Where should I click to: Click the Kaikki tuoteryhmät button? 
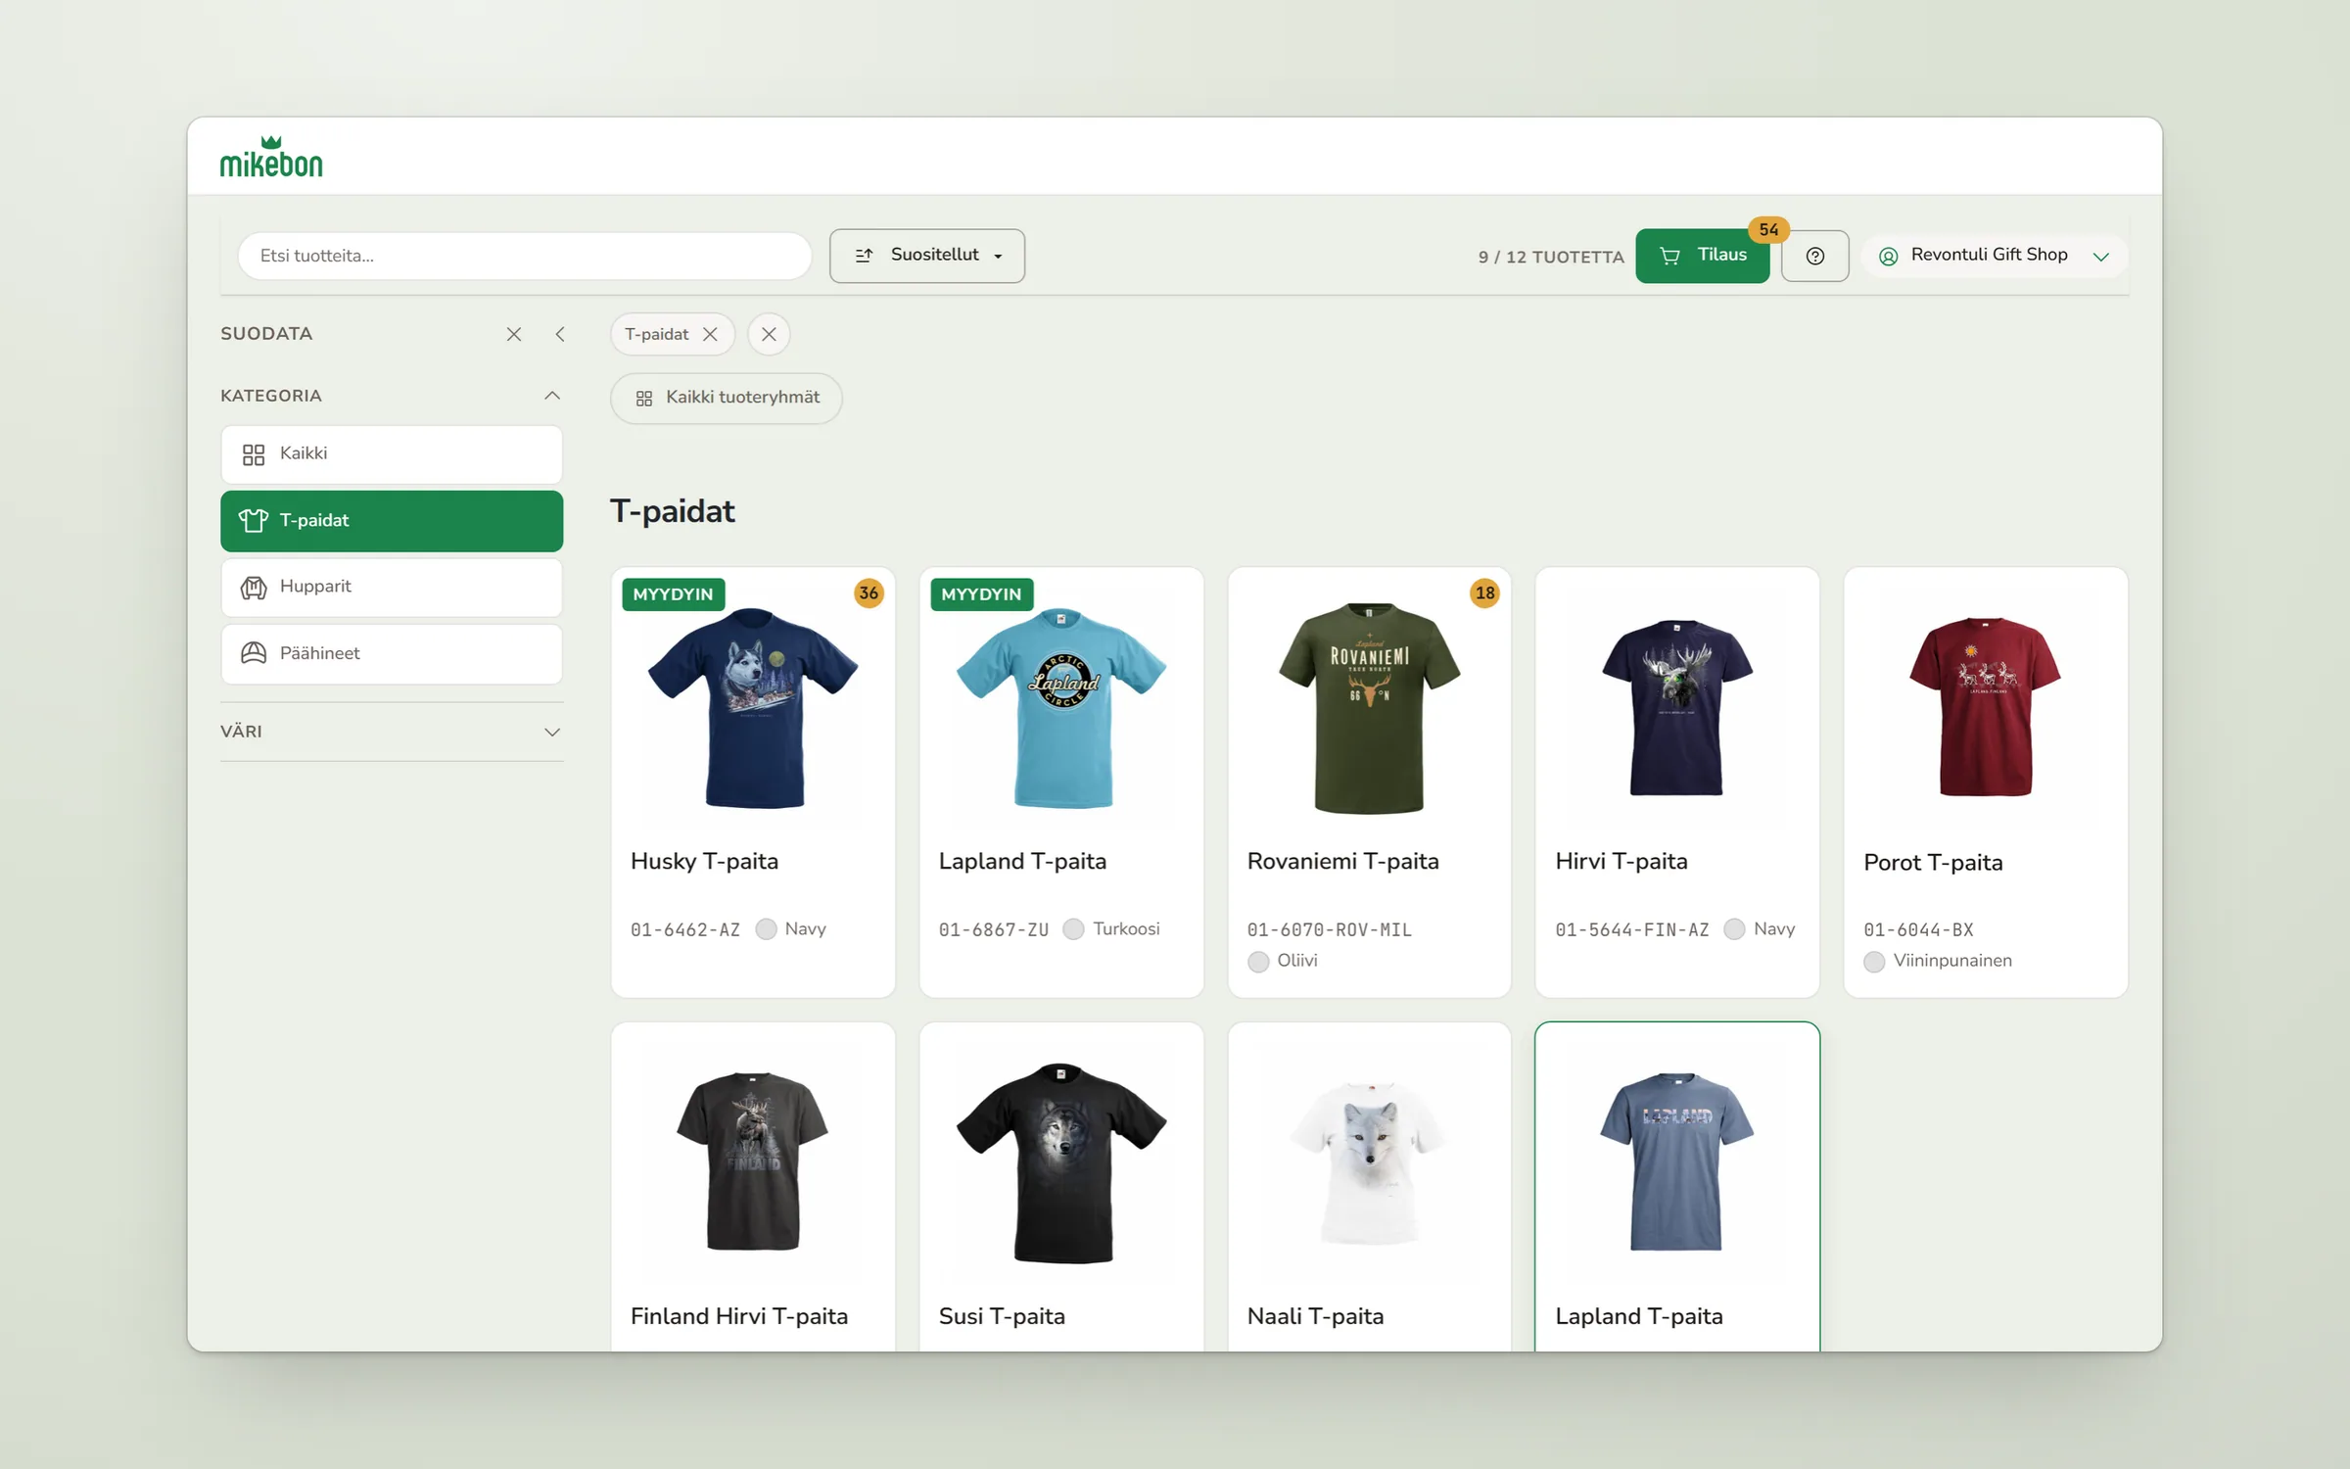727,398
